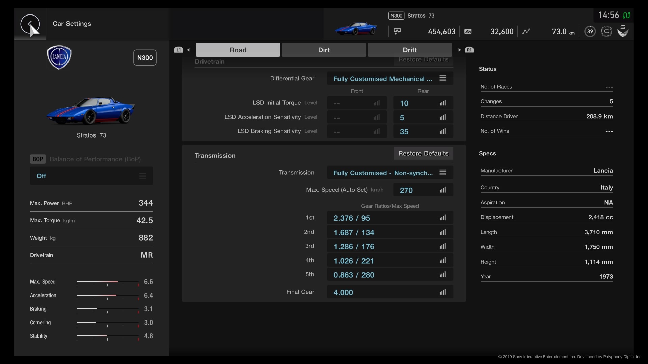Screen dimensions: 648x364
Task: Click the sportsmanship rating S hand icon
Action: (623, 31)
